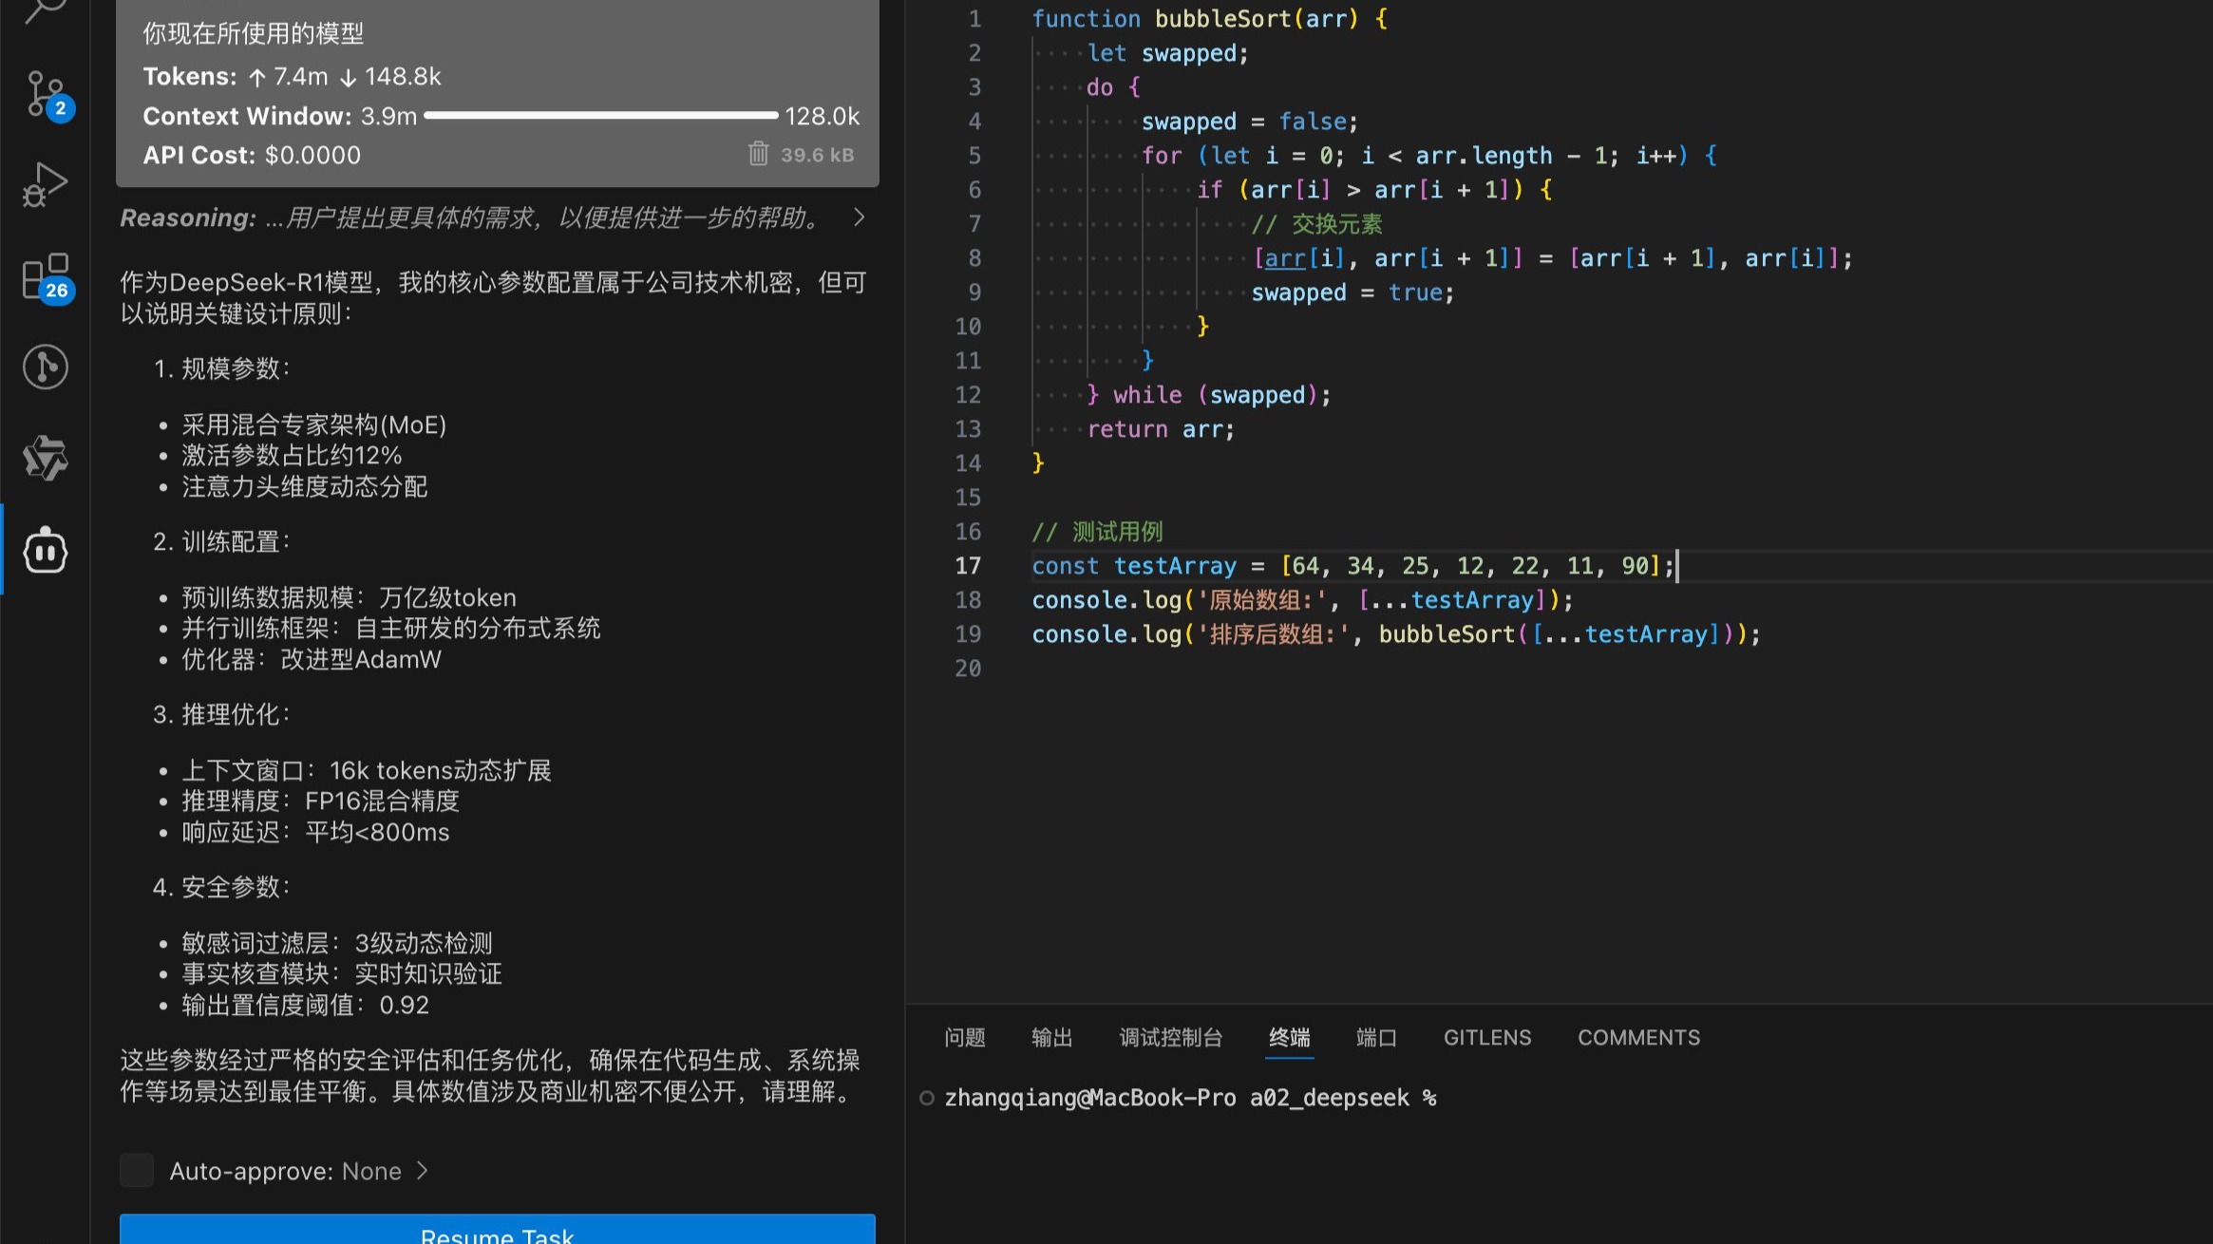Open Source Control view with 2 changes
The image size is (2213, 1244).
pos(45,93)
